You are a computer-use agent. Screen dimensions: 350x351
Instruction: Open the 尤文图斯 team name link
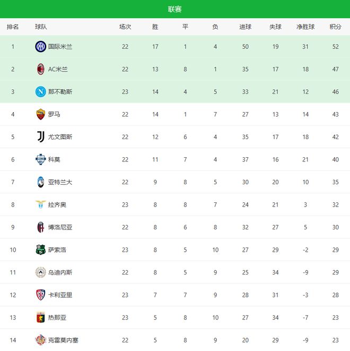60,137
